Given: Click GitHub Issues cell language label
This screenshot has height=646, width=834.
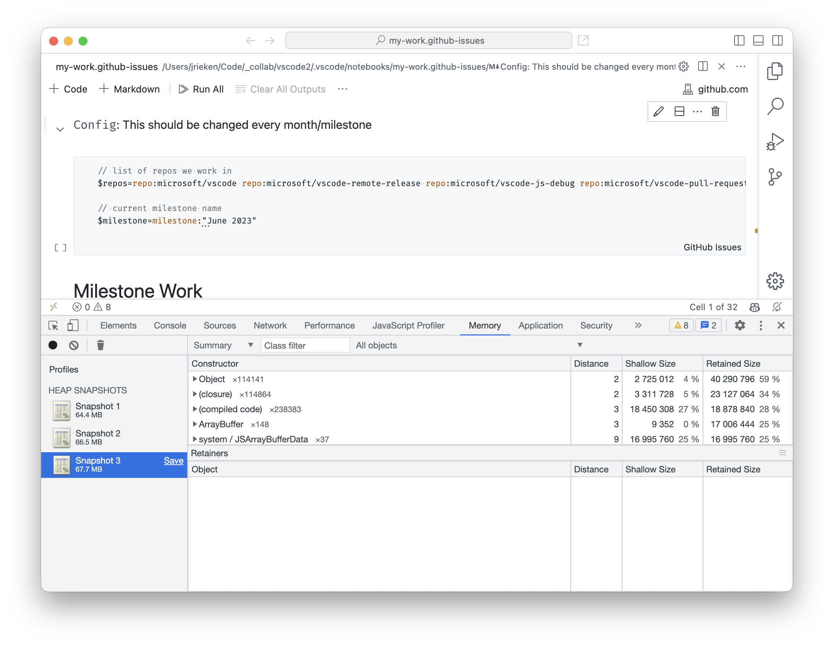Looking at the screenshot, I should tap(712, 247).
